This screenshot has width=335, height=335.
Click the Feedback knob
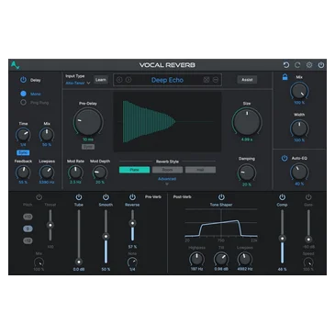click(x=23, y=173)
